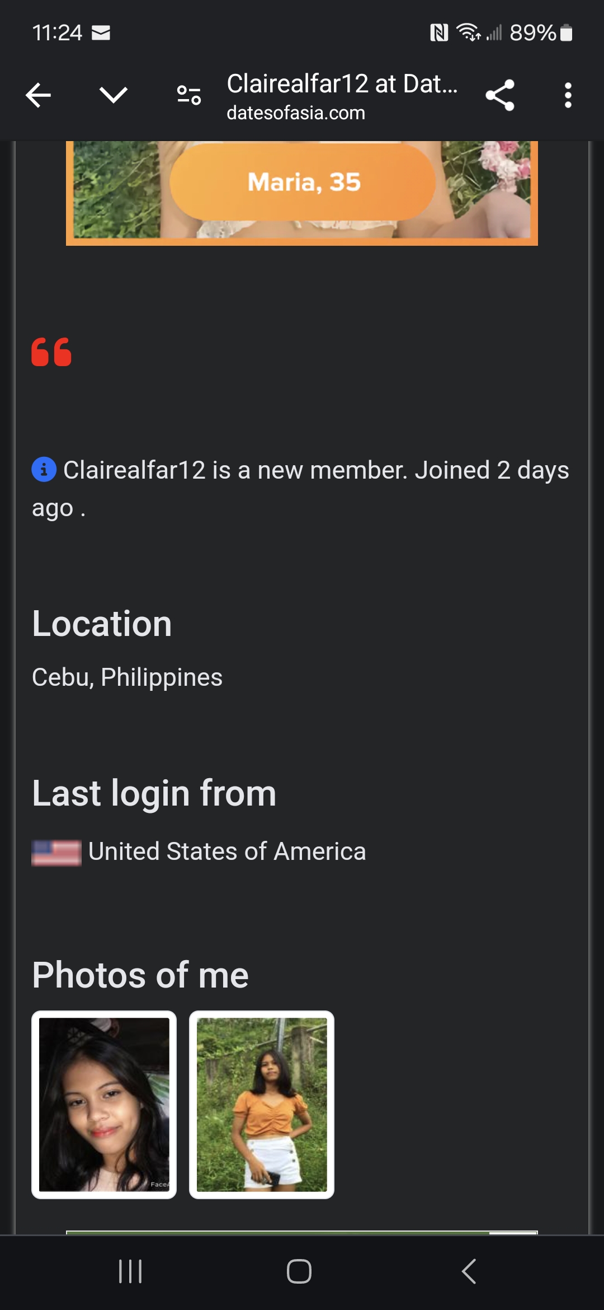Tap the blue info icon
The width and height of the screenshot is (604, 1310).
[44, 469]
